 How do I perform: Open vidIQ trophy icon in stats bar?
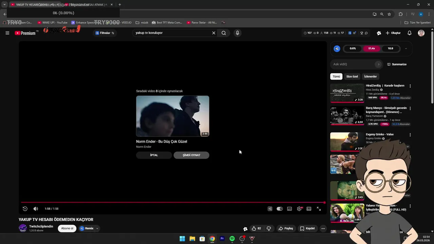[362, 33]
